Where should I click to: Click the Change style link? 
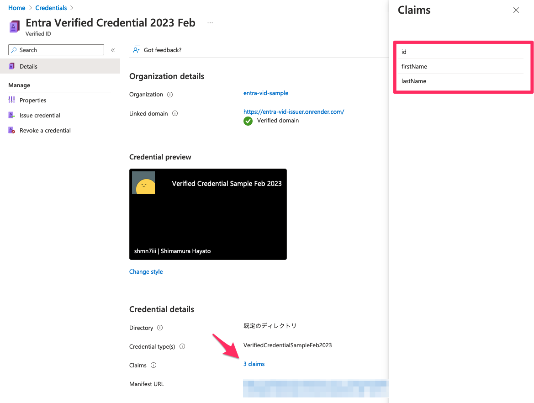146,272
